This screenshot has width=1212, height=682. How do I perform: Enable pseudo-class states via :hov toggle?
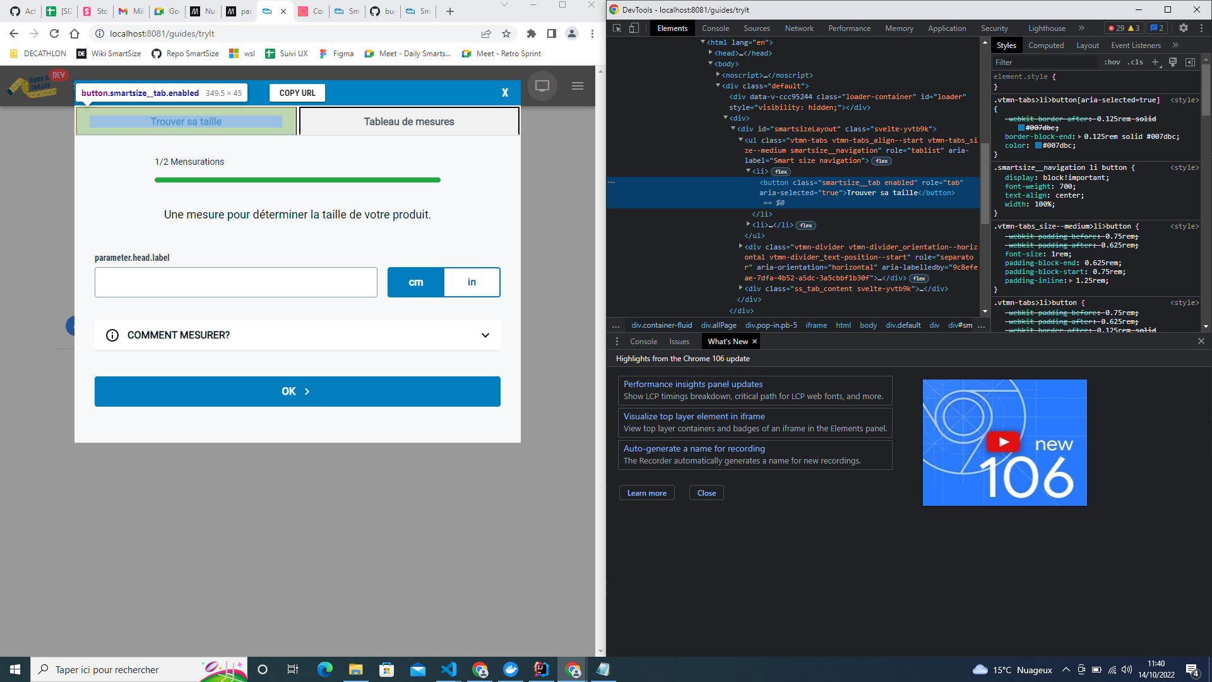click(x=1113, y=62)
